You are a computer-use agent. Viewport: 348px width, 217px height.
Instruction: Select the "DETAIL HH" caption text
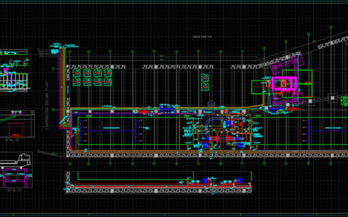point(13,190)
